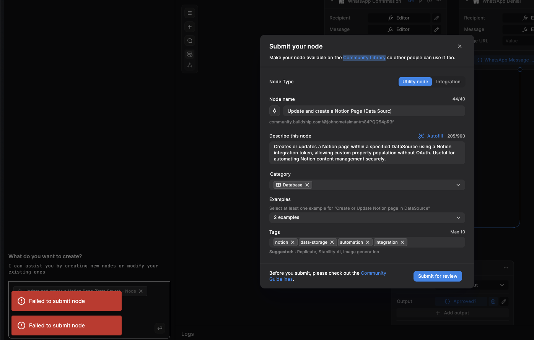
Task: Dismiss the upper Failed to submit node toast
Action: 67,301
